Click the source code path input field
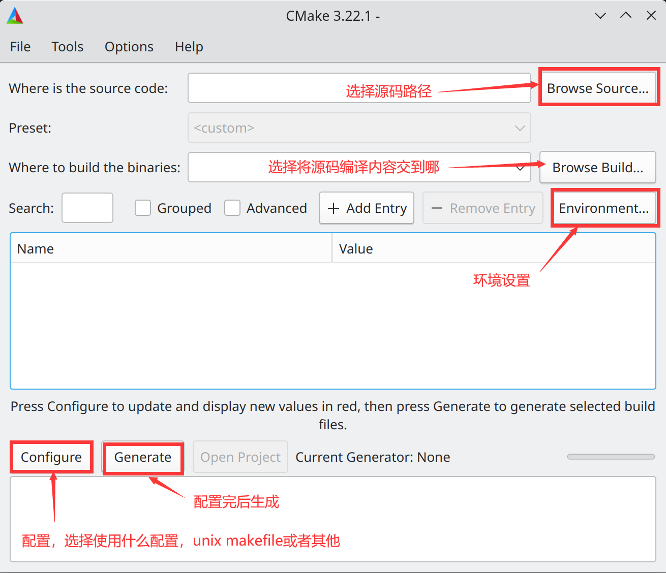666x573 pixels. (x=359, y=88)
